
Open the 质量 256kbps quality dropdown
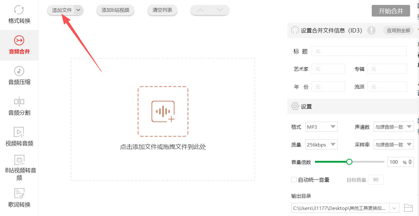(x=321, y=145)
